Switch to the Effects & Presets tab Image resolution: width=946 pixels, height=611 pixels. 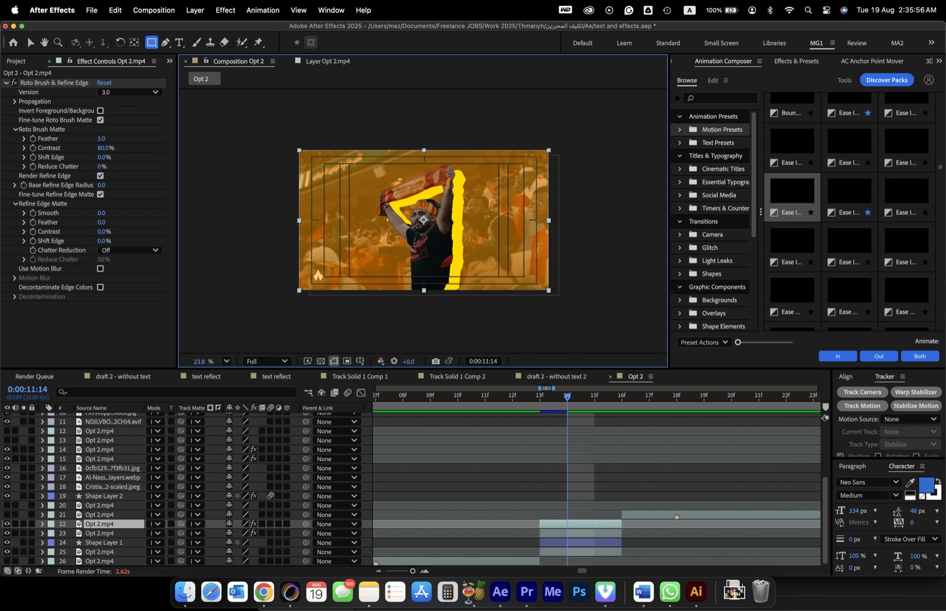coord(796,61)
